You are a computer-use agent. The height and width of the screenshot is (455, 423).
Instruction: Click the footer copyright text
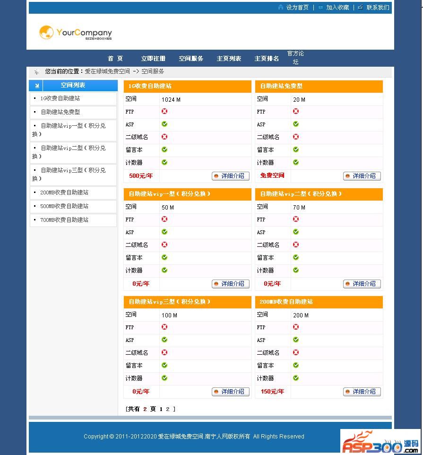(194, 437)
